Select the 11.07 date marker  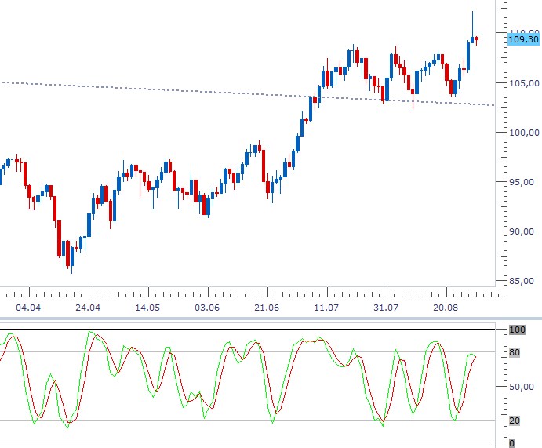click(326, 308)
